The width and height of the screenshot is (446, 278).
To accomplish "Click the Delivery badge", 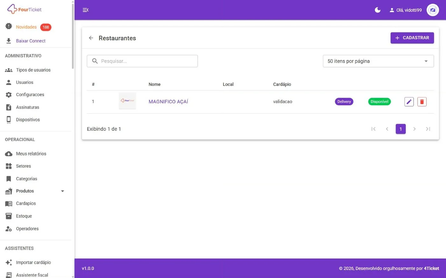I will (x=344, y=101).
